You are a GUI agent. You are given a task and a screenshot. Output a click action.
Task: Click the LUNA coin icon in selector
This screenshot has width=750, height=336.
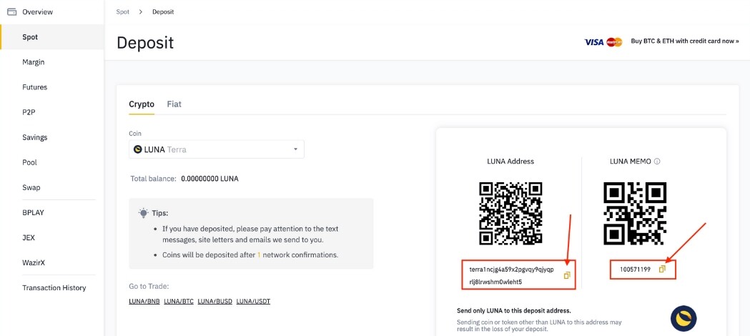pyautogui.click(x=138, y=149)
